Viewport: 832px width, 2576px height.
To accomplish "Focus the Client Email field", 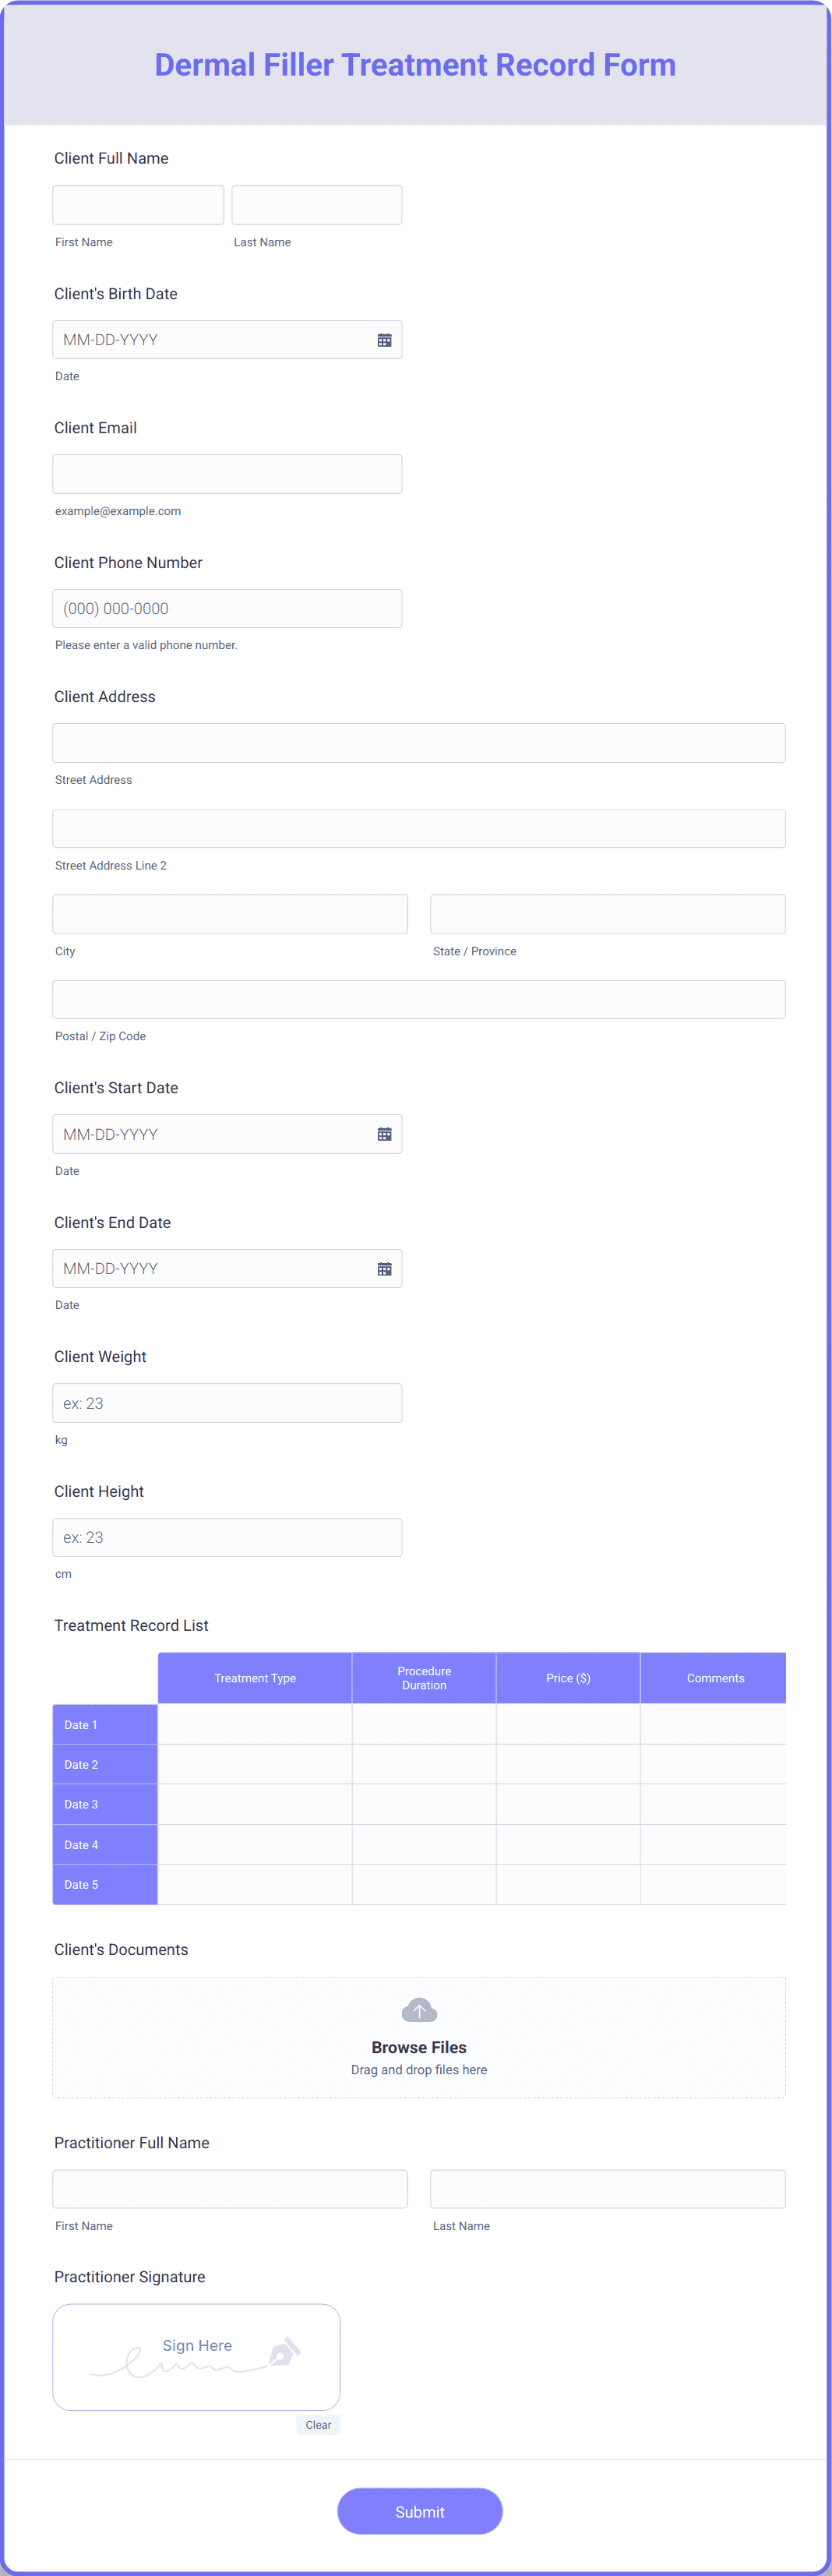I will [227, 473].
